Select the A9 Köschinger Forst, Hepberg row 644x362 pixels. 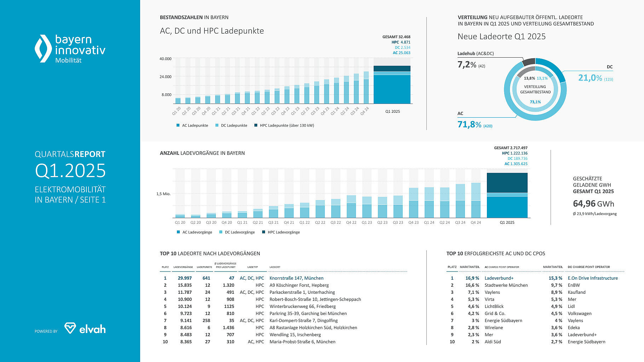tap(299, 285)
